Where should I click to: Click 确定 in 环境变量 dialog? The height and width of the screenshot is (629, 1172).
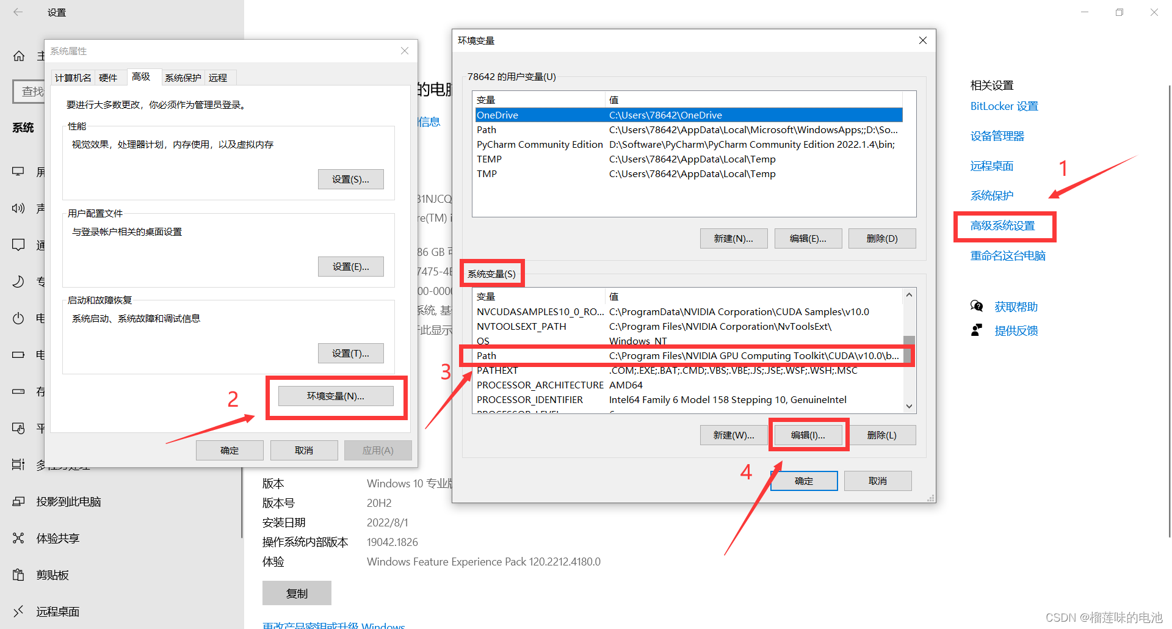[x=804, y=481]
